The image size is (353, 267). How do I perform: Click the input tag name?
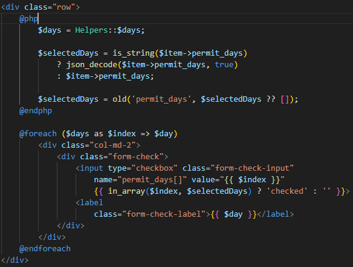tap(92, 168)
